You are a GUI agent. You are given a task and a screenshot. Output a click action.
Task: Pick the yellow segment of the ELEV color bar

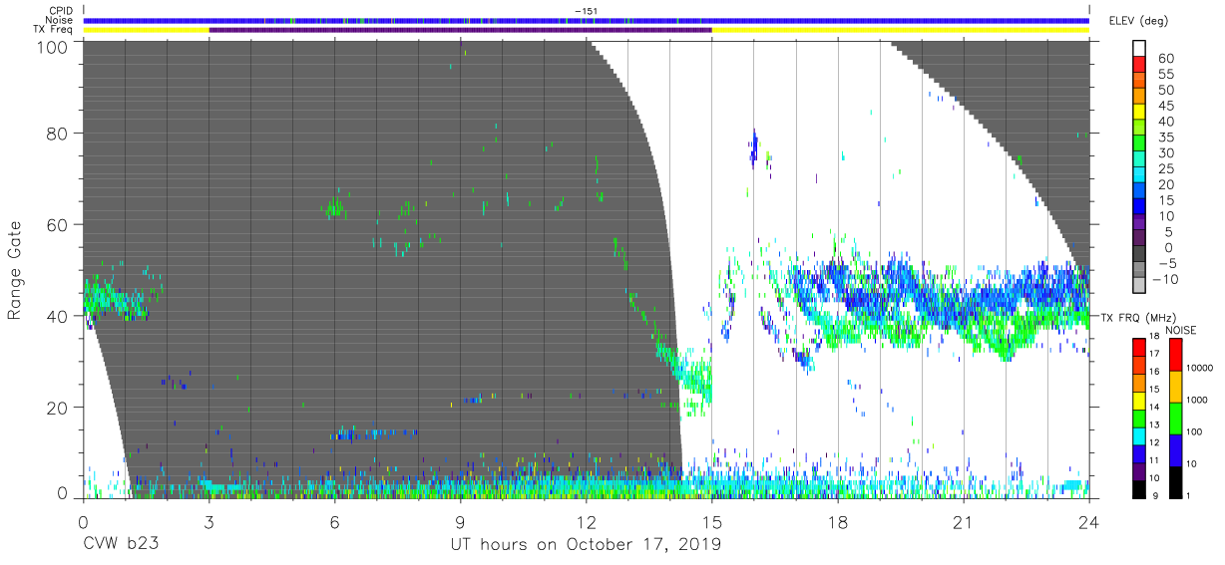coord(1140,112)
